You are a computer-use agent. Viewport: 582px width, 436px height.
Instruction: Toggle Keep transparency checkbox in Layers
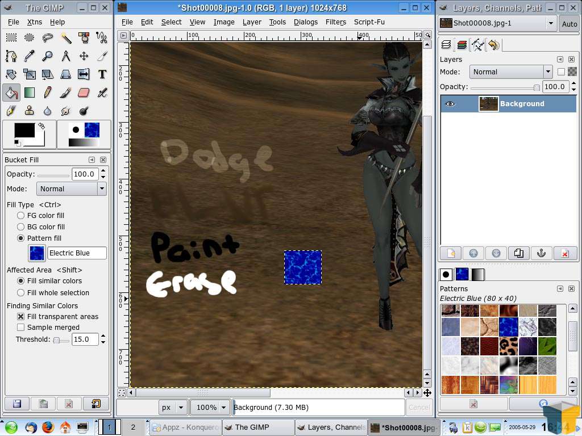[561, 72]
